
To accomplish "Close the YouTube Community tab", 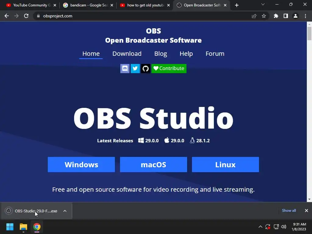I will tap(55, 5).
